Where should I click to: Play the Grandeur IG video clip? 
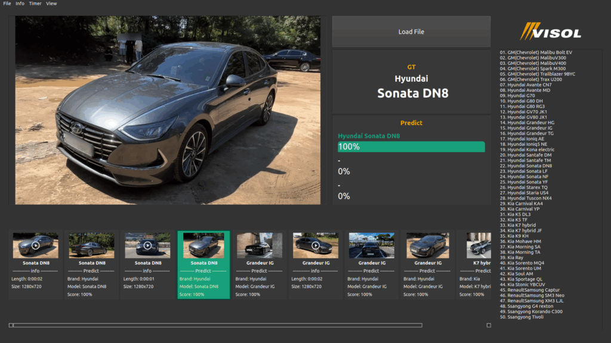pyautogui.click(x=316, y=245)
